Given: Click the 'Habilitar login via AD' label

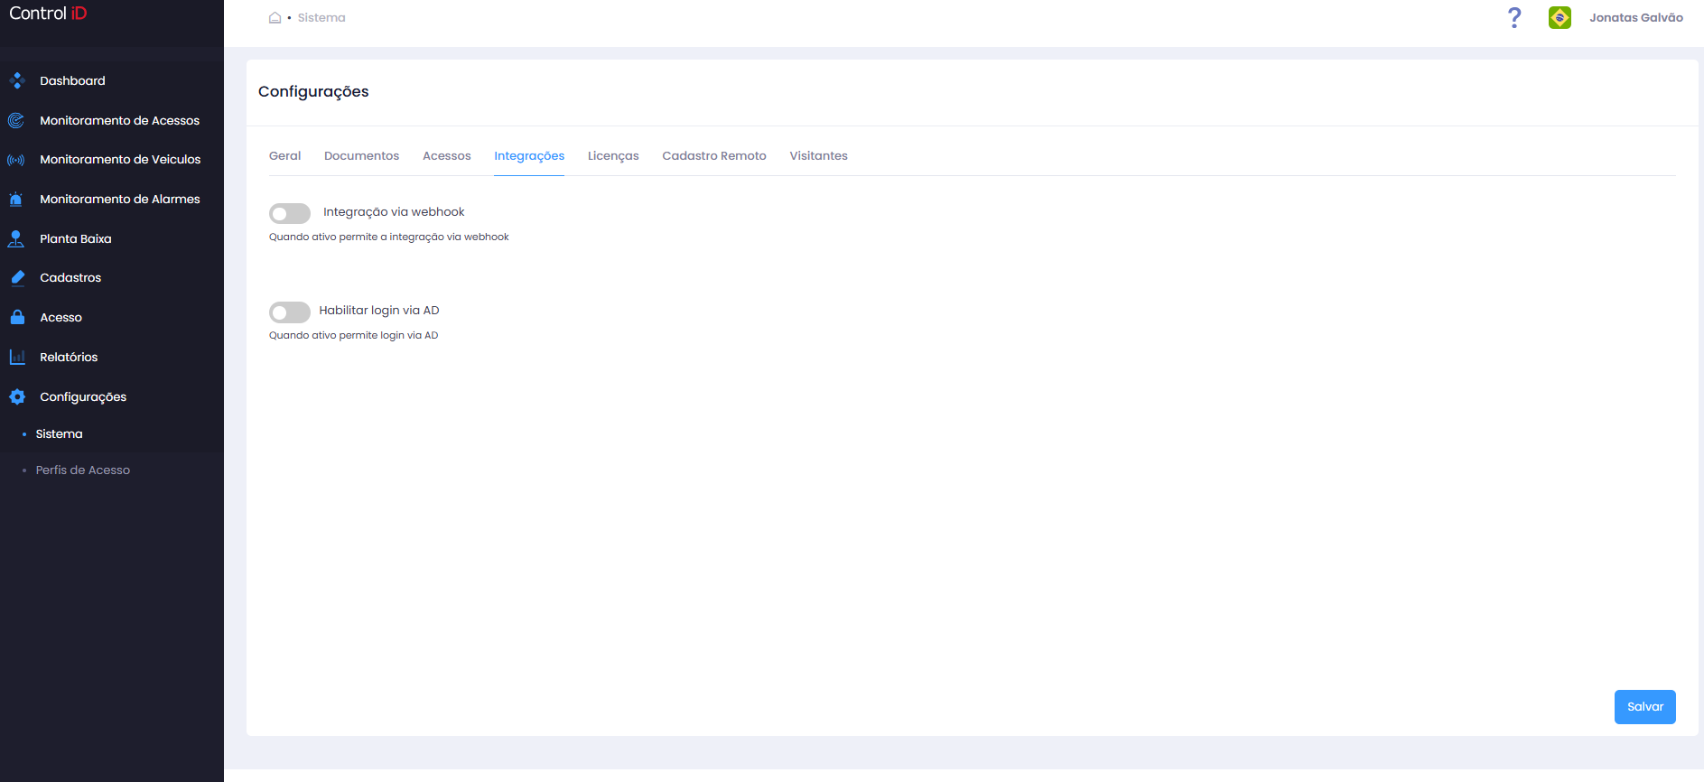Looking at the screenshot, I should pos(379,311).
